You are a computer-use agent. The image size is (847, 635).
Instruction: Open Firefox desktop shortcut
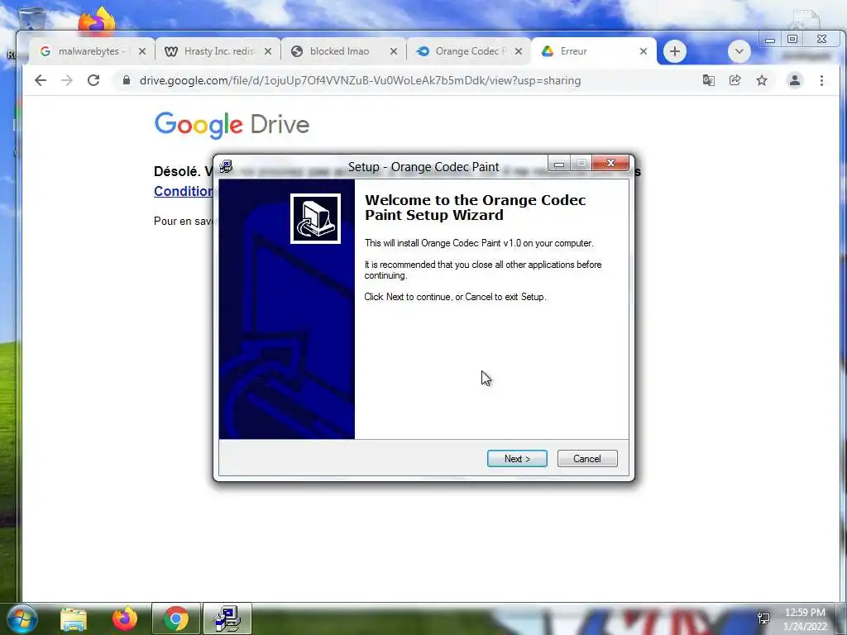[x=97, y=21]
